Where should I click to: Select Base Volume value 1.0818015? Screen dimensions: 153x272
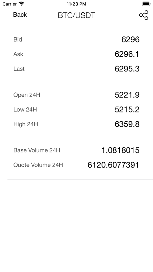point(120,150)
